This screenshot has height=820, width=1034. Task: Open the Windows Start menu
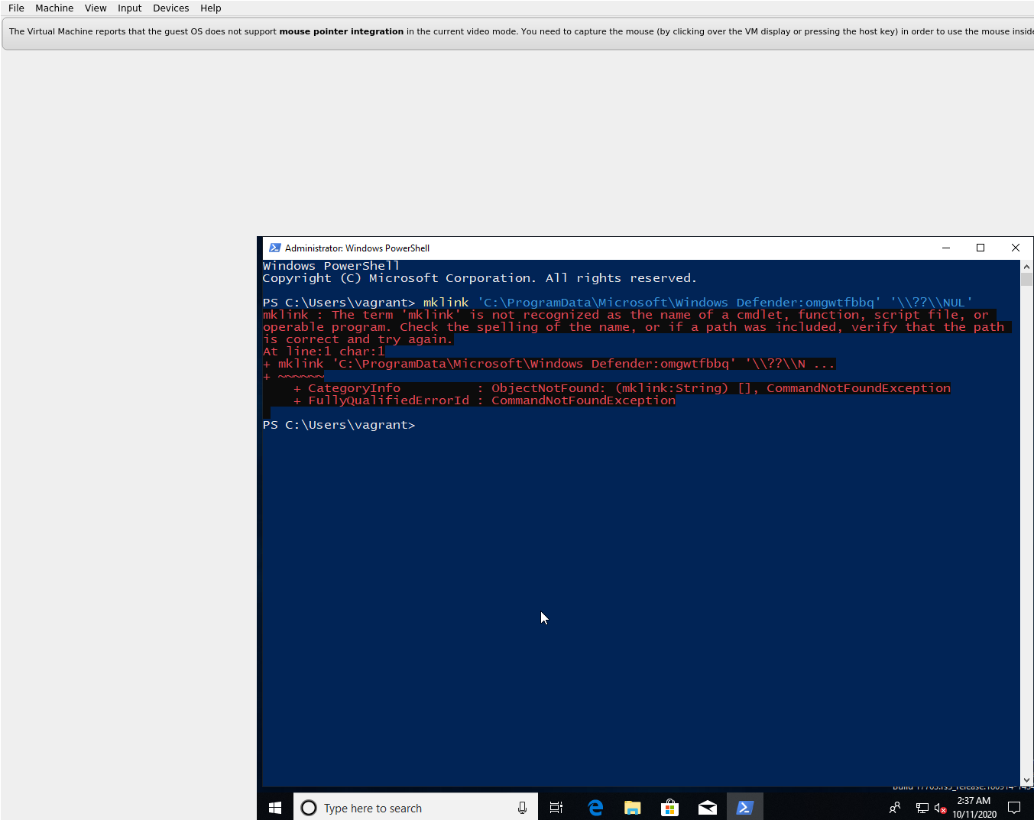(x=275, y=808)
